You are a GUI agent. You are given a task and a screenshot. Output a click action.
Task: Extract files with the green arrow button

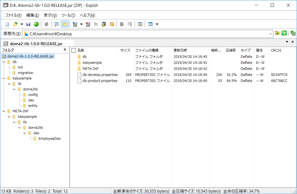click(x=284, y=33)
